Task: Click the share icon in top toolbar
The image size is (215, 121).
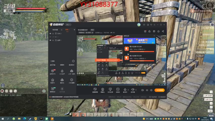Action: (163, 31)
